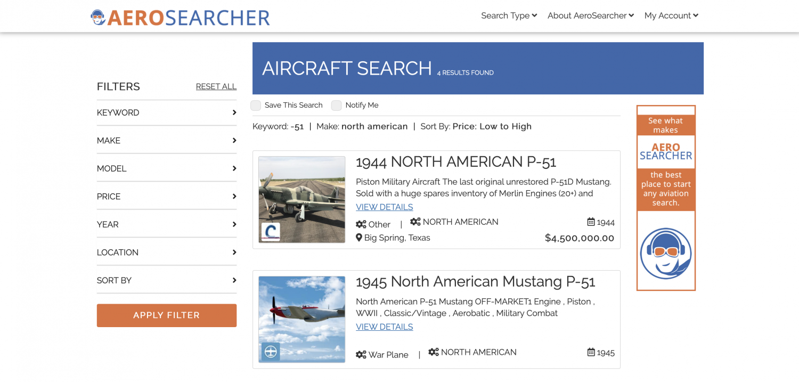The image size is (799, 382).
Task: Open the 'Search Type' menu
Action: click(509, 16)
